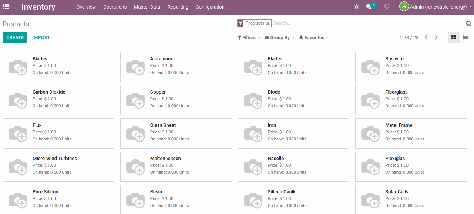Go to next page arrow
474x214 pixels.
[436, 37]
